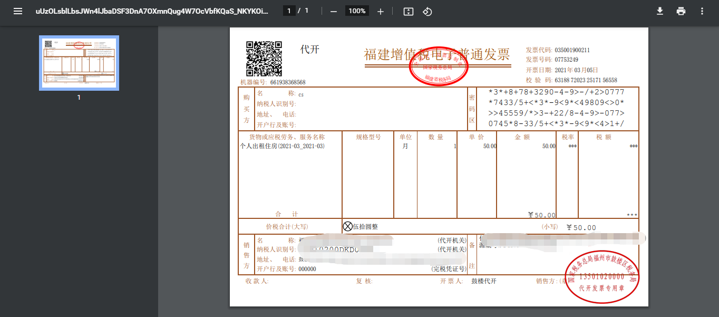719x317 pixels.
Task: Zoom out on the PDF
Action: [334, 11]
